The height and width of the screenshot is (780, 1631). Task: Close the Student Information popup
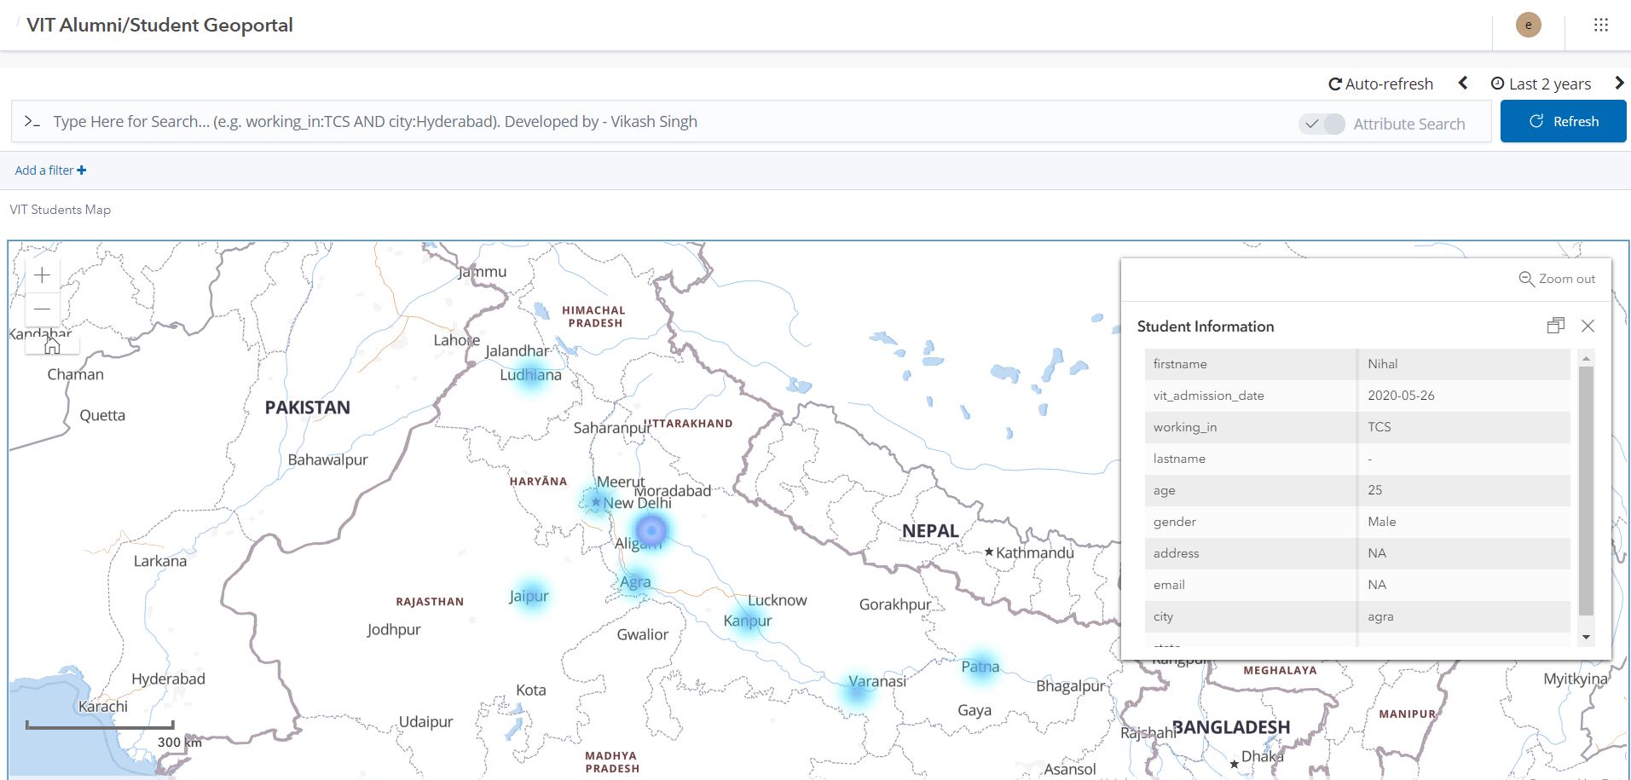pos(1588,326)
